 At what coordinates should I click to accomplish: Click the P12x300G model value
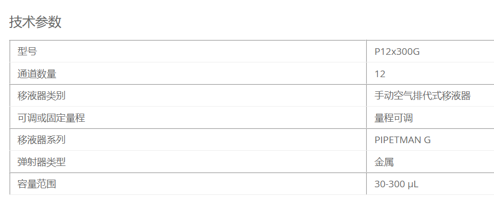coord(397,52)
